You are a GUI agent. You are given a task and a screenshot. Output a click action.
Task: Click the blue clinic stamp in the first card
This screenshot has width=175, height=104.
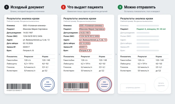click(48, 84)
